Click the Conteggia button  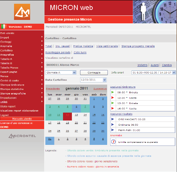pos(94,72)
